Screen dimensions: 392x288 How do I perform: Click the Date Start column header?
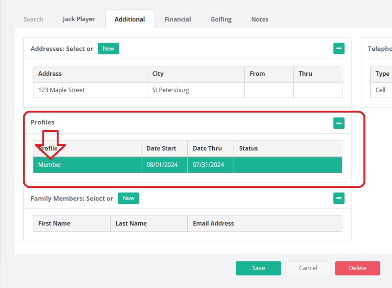pos(164,149)
